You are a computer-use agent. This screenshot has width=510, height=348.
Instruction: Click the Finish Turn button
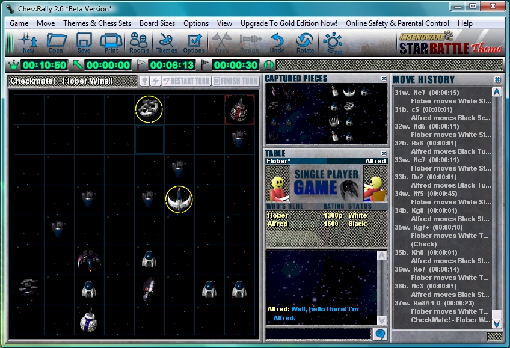[236, 81]
